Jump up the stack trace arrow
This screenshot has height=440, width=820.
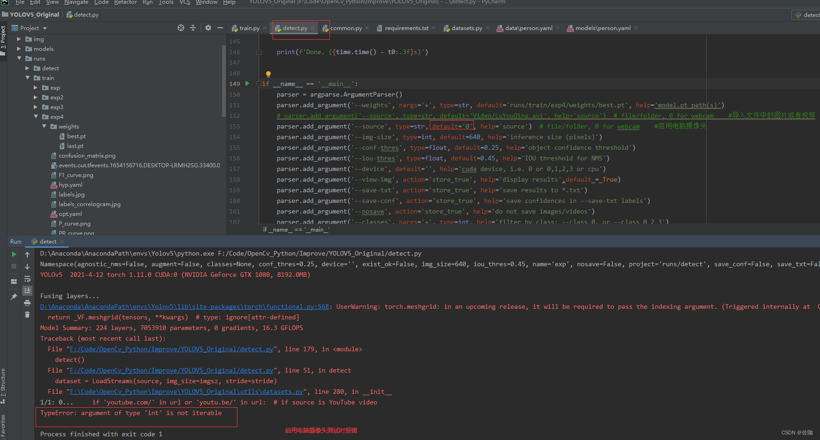pos(27,255)
